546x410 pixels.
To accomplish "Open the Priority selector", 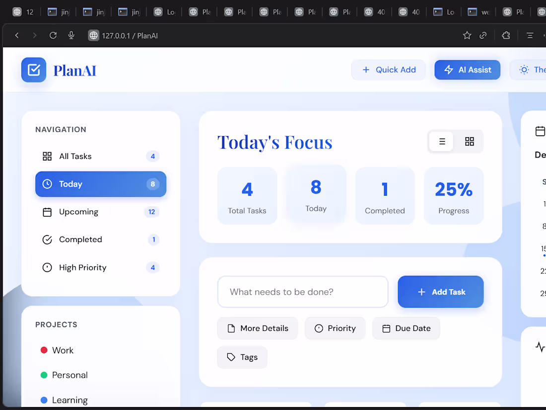I will coord(335,328).
